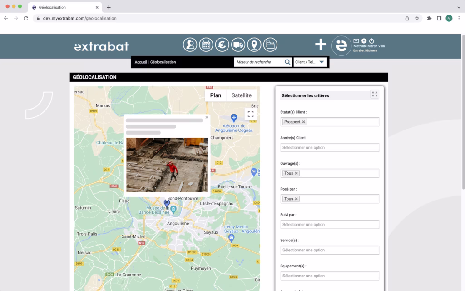This screenshot has width=465, height=291.
Task: Switch map to Satellite view
Action: (x=242, y=95)
